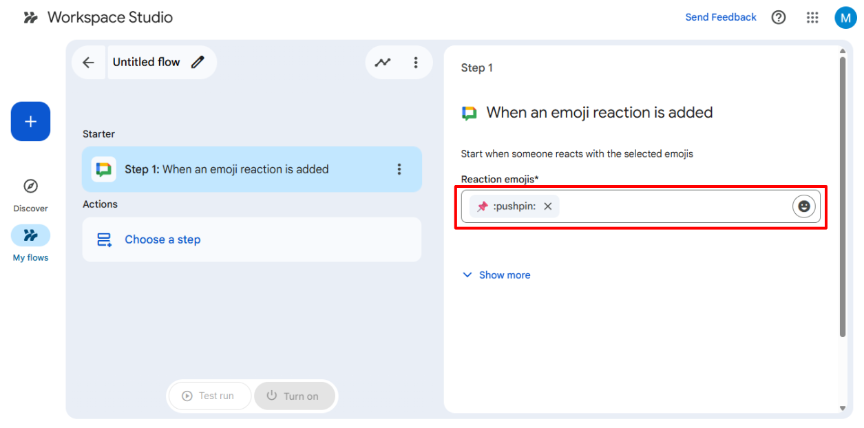Screen dimensions: 864x428
Task: Open Discover in the sidebar
Action: [x=30, y=186]
